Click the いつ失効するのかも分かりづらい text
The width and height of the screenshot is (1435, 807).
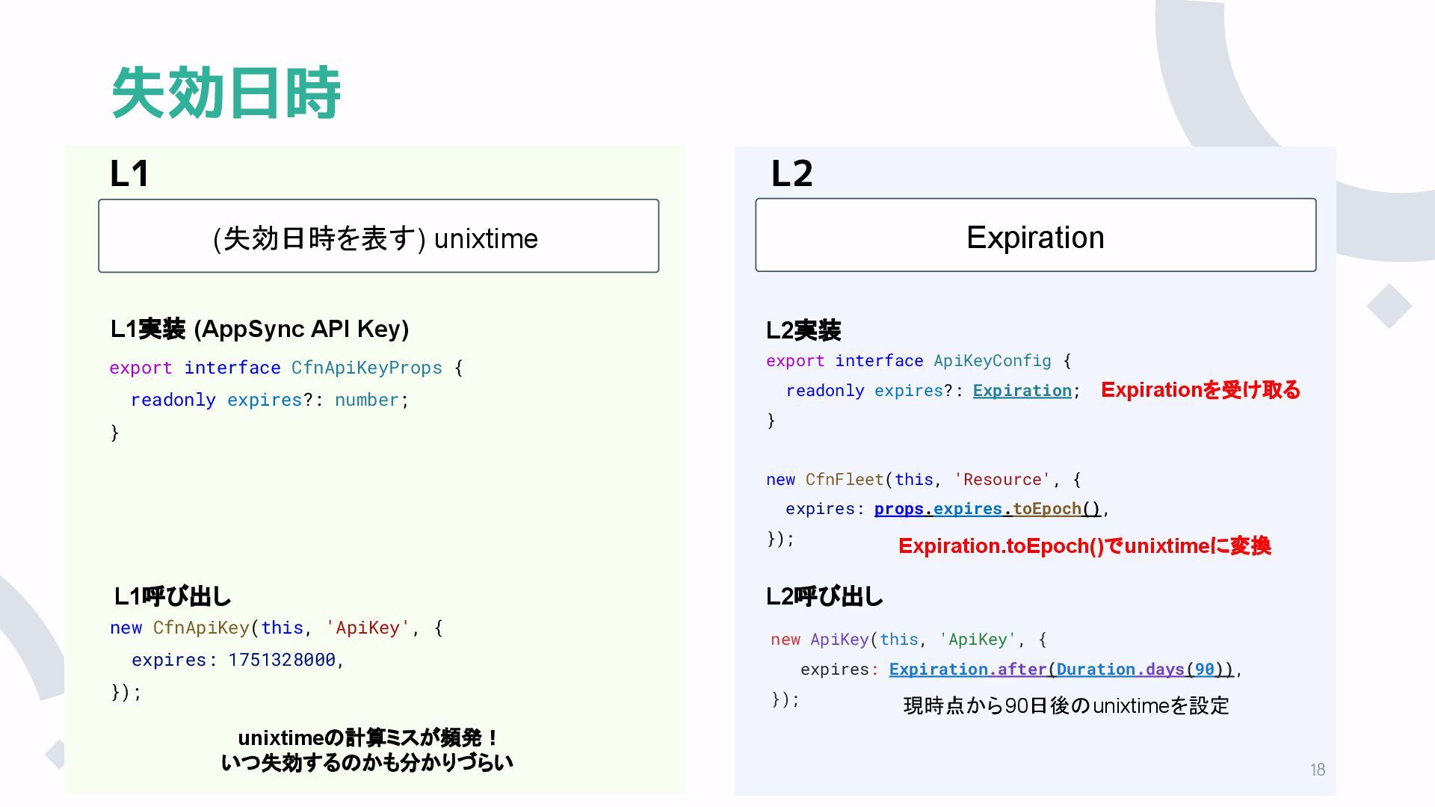(367, 762)
